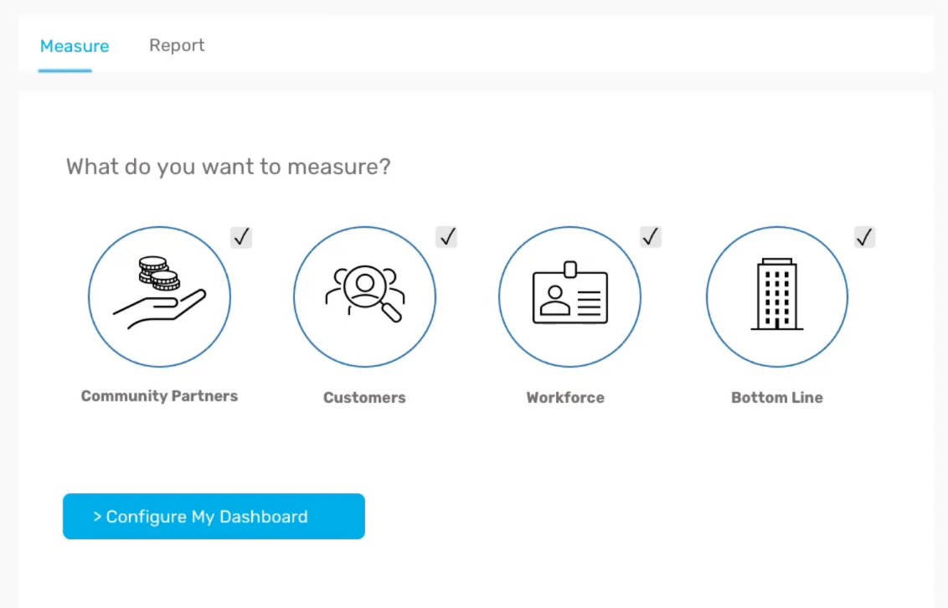The height and width of the screenshot is (608, 948).
Task: Select the Workforce ID badge icon
Action: pyautogui.click(x=569, y=296)
